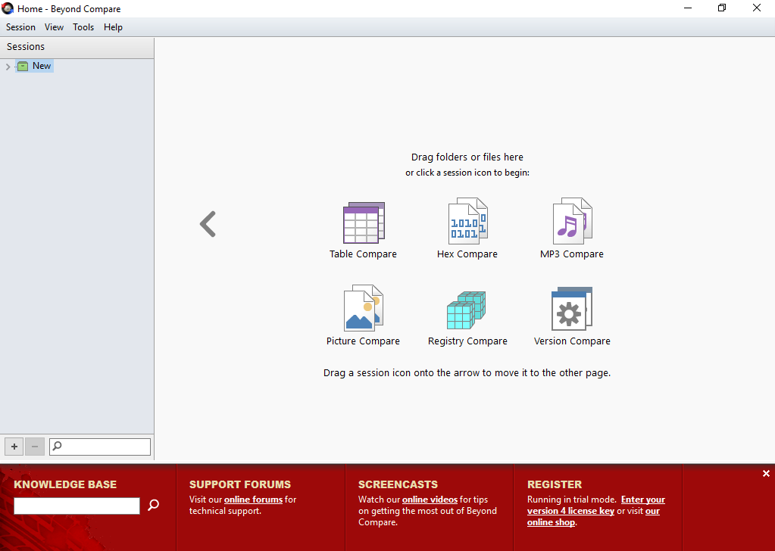Viewport: 775px width, 551px height.
Task: Open the online videos link
Action: point(430,500)
